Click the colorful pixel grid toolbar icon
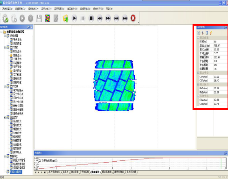 [x=48, y=18]
